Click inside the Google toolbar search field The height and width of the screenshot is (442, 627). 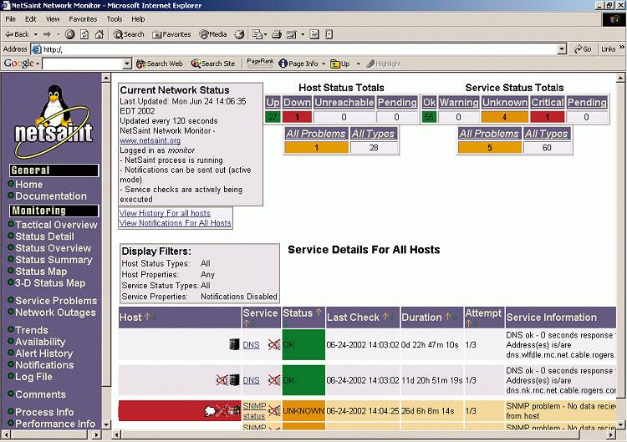(81, 64)
